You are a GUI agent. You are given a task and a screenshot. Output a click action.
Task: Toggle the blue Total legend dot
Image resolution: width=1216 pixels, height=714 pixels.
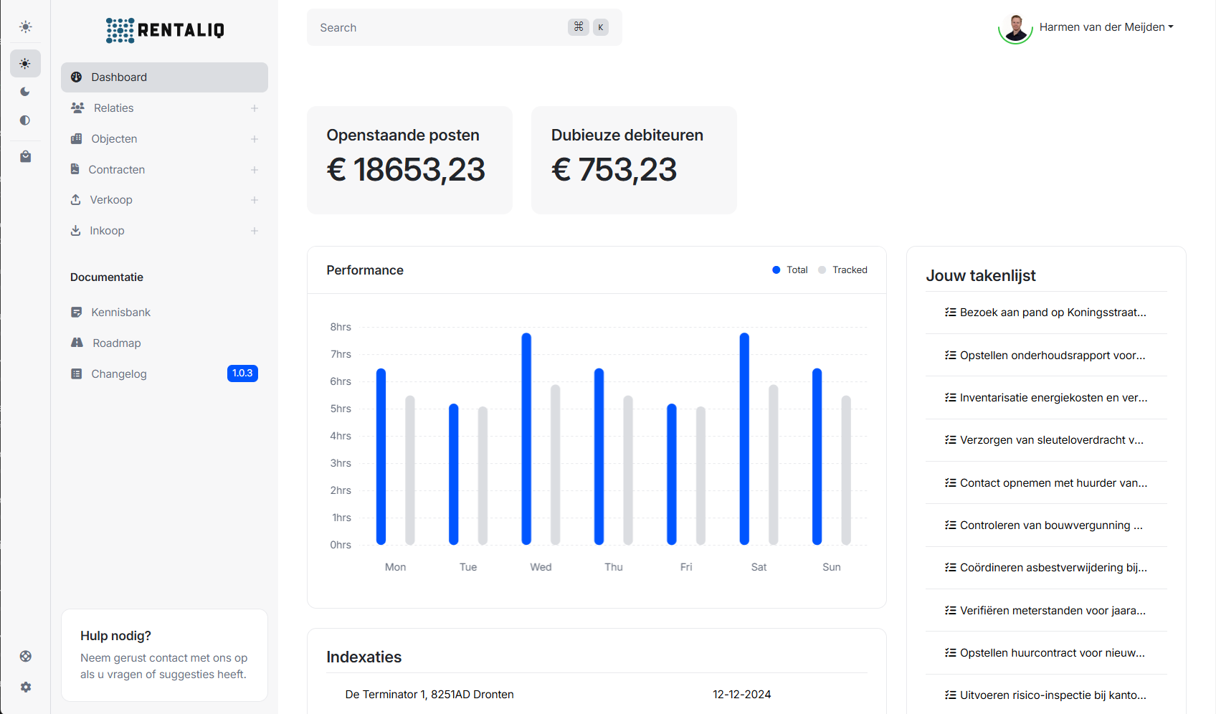(x=776, y=270)
